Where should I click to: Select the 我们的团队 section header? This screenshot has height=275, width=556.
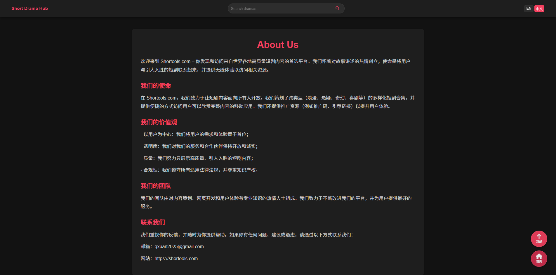click(155, 186)
